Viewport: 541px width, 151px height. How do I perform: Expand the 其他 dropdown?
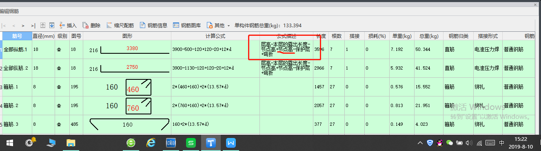coord(219,25)
